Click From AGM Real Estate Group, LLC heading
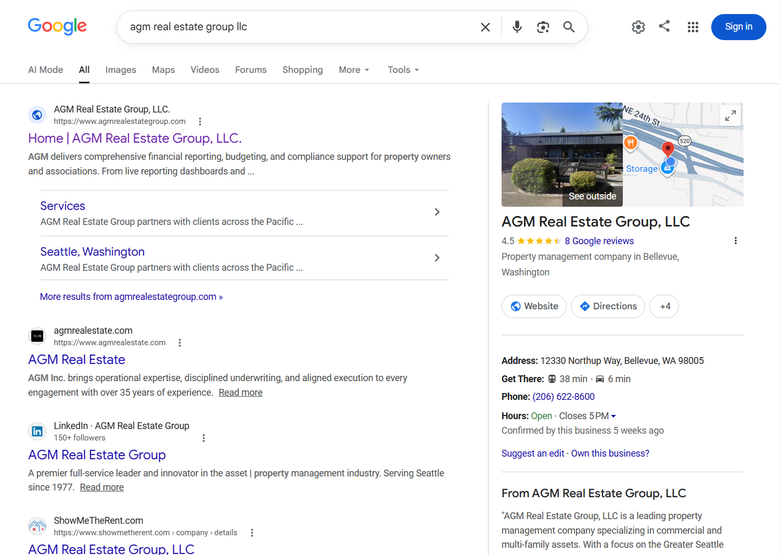The image size is (781, 555). 594,493
